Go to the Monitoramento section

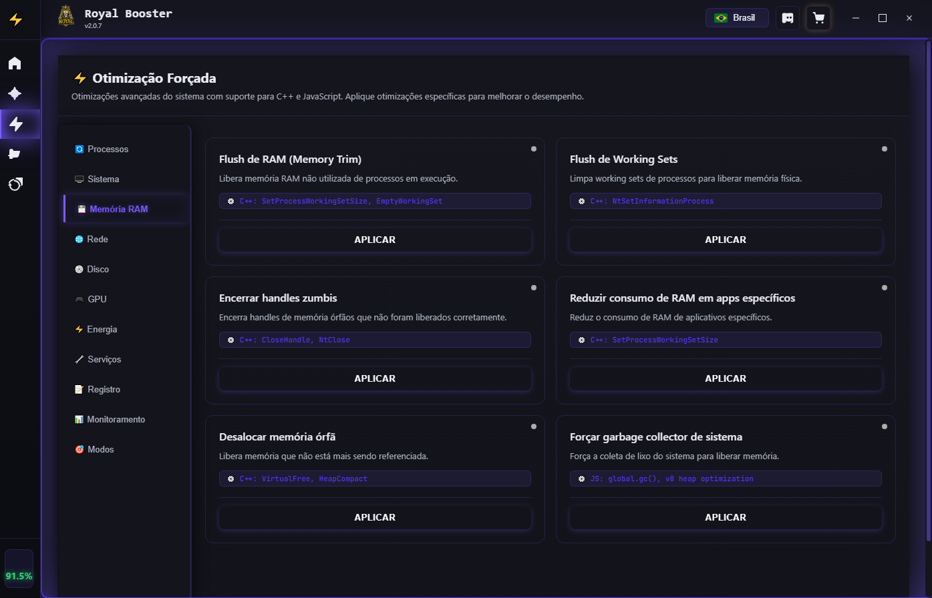pyautogui.click(x=116, y=420)
